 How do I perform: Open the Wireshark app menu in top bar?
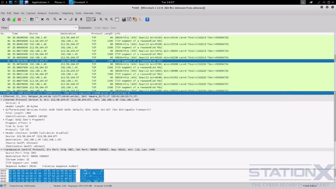(x=79, y=2)
